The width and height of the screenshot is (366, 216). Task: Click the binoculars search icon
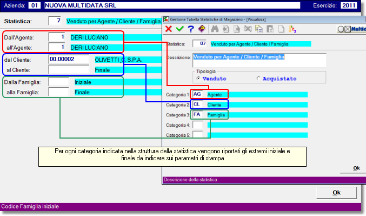pyautogui.click(x=215, y=29)
